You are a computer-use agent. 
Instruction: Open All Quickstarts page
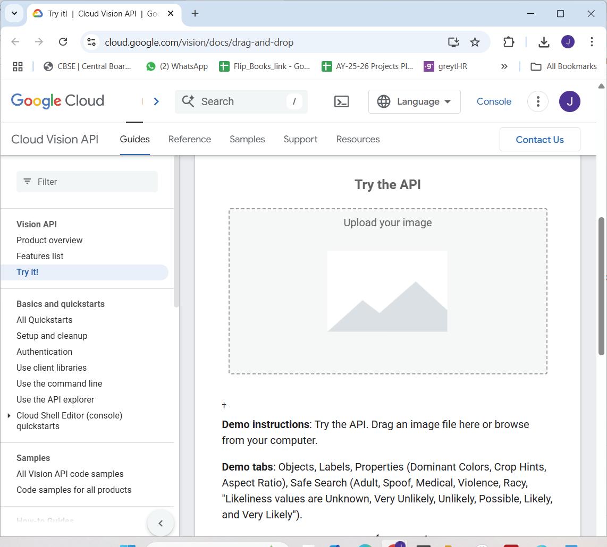pyautogui.click(x=45, y=320)
